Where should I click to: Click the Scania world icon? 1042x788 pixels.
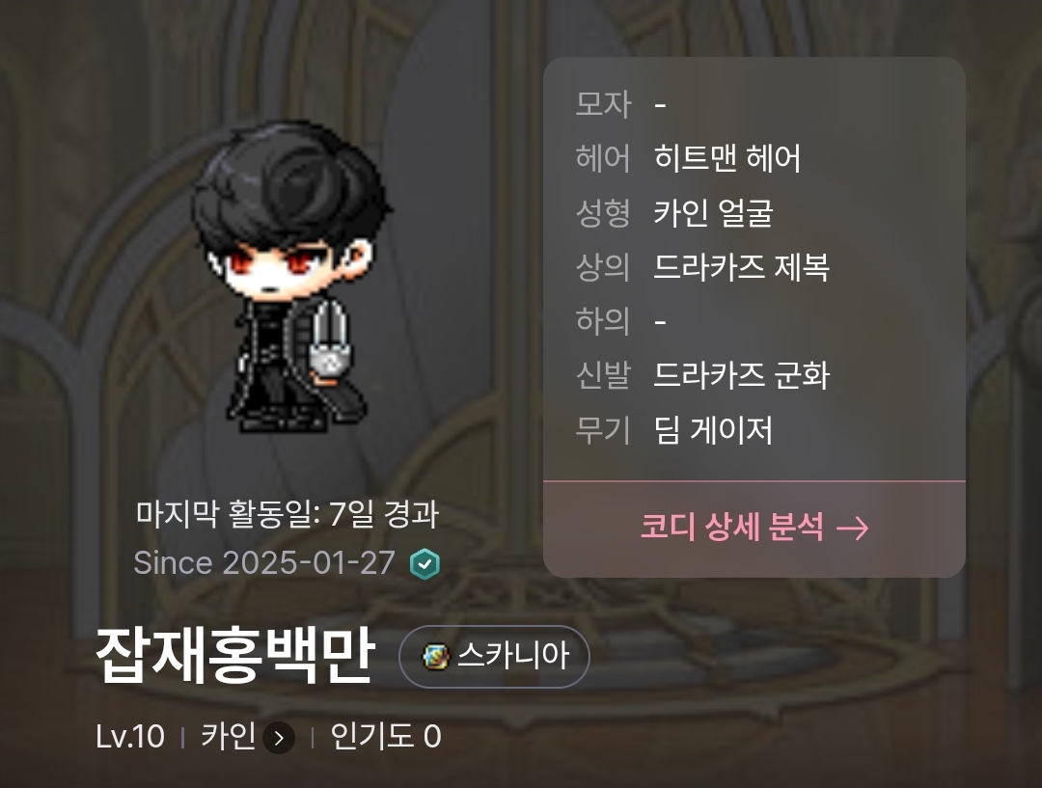point(436,657)
